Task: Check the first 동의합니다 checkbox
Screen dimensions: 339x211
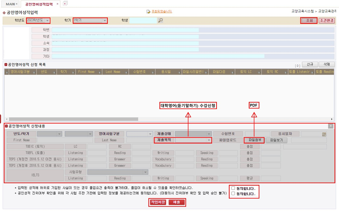Action: 233,188
